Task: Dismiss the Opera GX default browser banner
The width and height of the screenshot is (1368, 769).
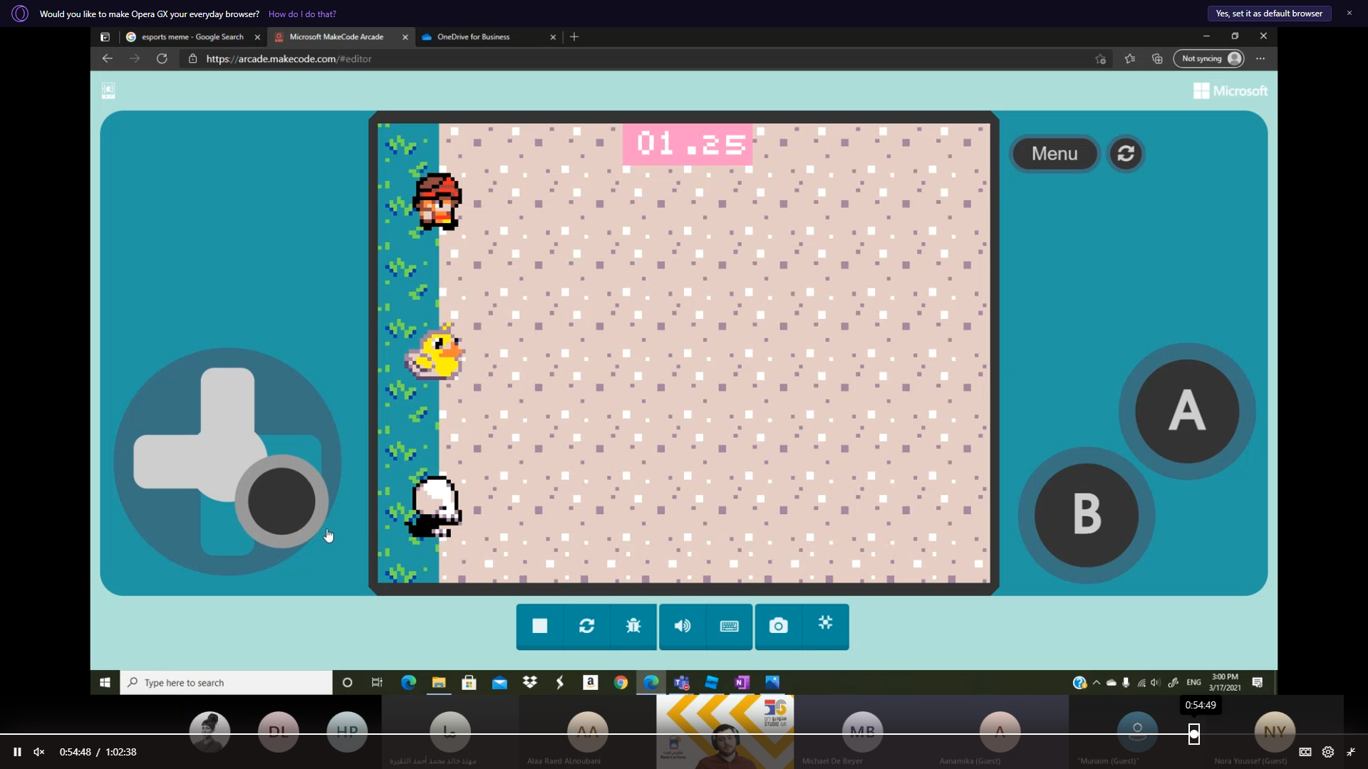Action: coord(1349,13)
